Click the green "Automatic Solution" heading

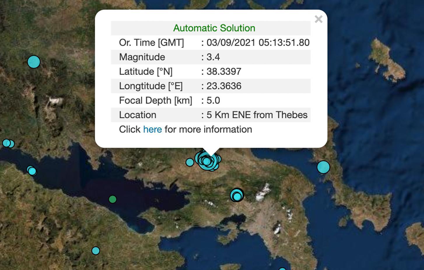214,28
